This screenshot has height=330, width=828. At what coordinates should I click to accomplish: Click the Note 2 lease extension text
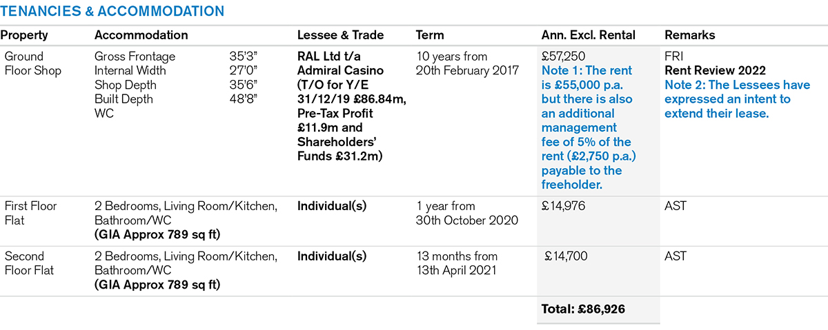(x=728, y=99)
